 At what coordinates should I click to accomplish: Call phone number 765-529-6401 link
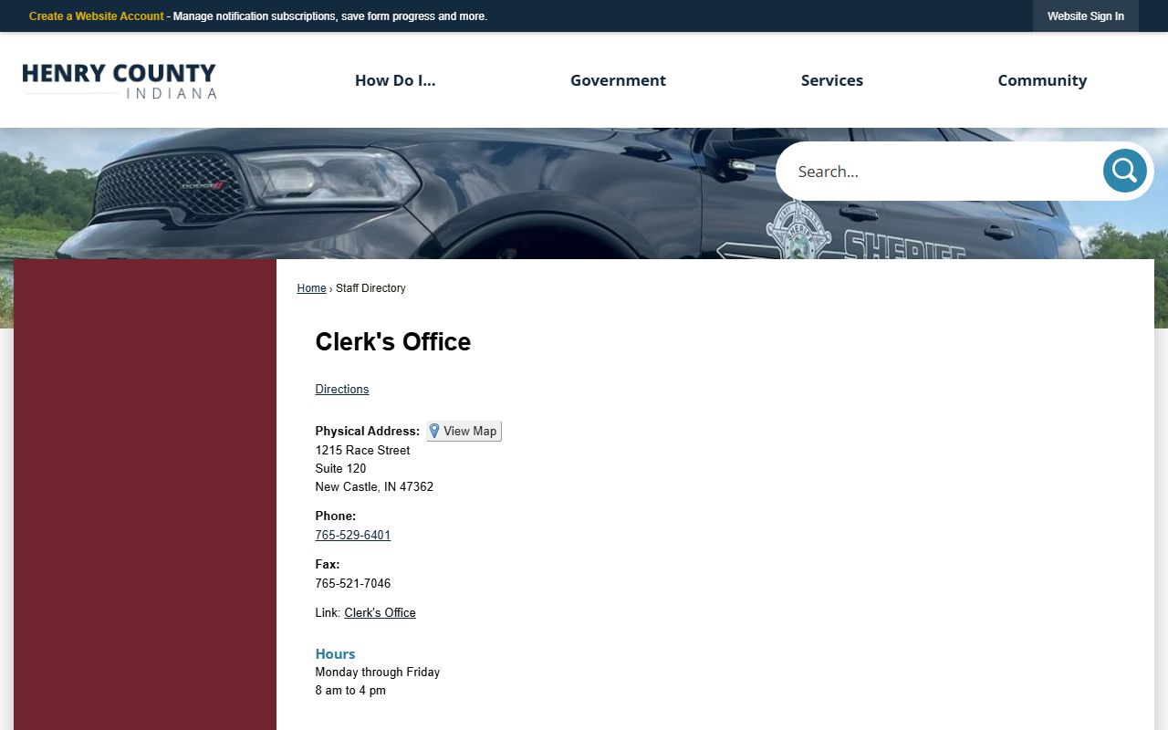tap(353, 536)
